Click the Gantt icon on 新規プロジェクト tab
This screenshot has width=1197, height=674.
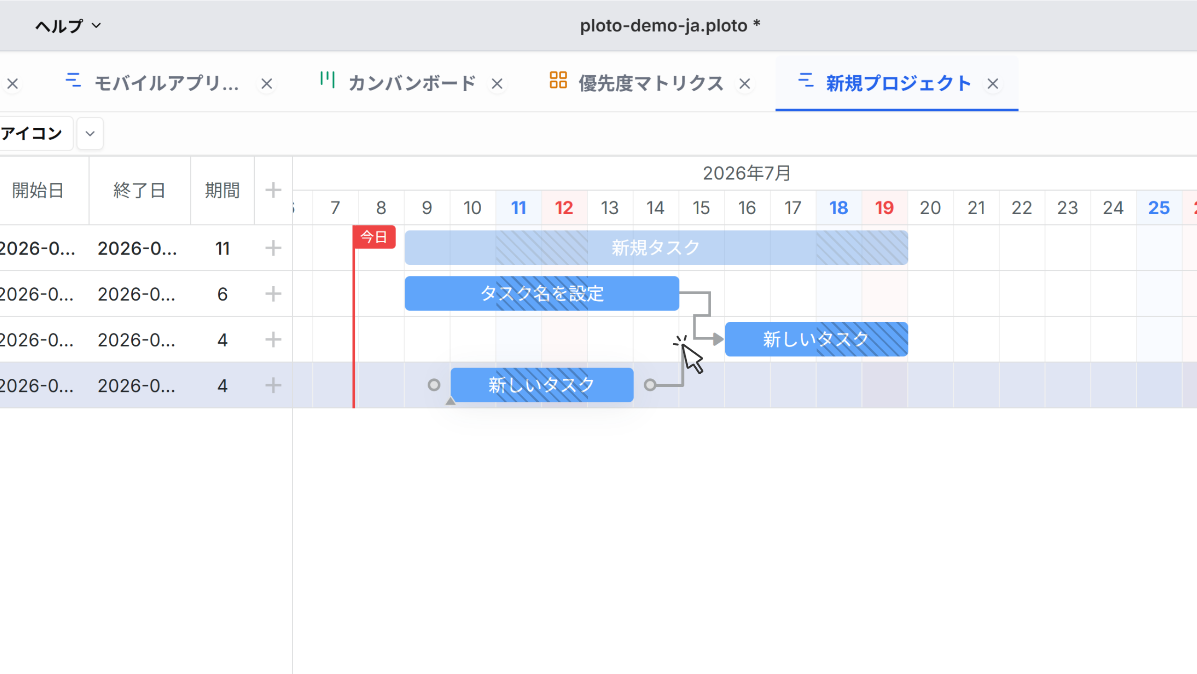806,80
